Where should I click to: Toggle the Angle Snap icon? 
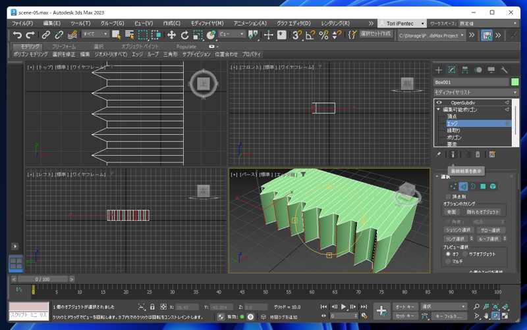pos(310,35)
